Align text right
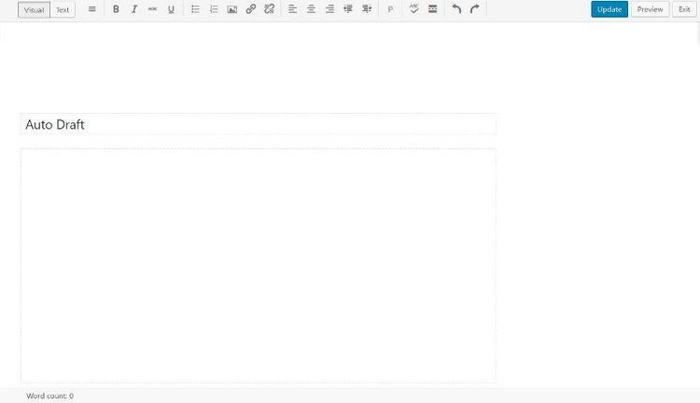Viewport: 700px width, 403px height. (329, 9)
